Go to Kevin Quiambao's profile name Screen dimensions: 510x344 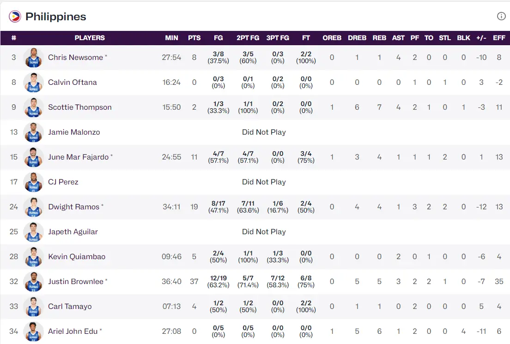[x=77, y=257]
